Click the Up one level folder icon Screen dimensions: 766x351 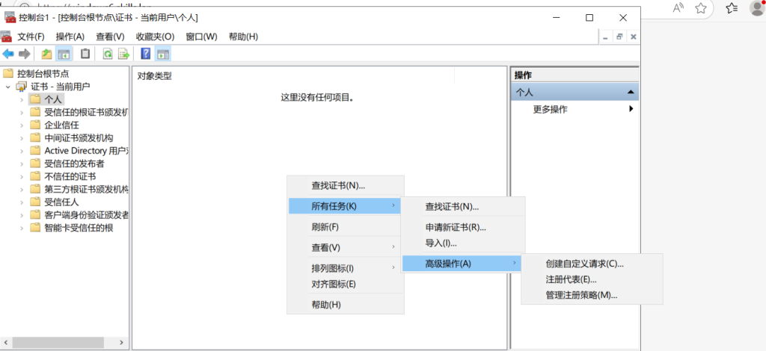pyautogui.click(x=47, y=54)
